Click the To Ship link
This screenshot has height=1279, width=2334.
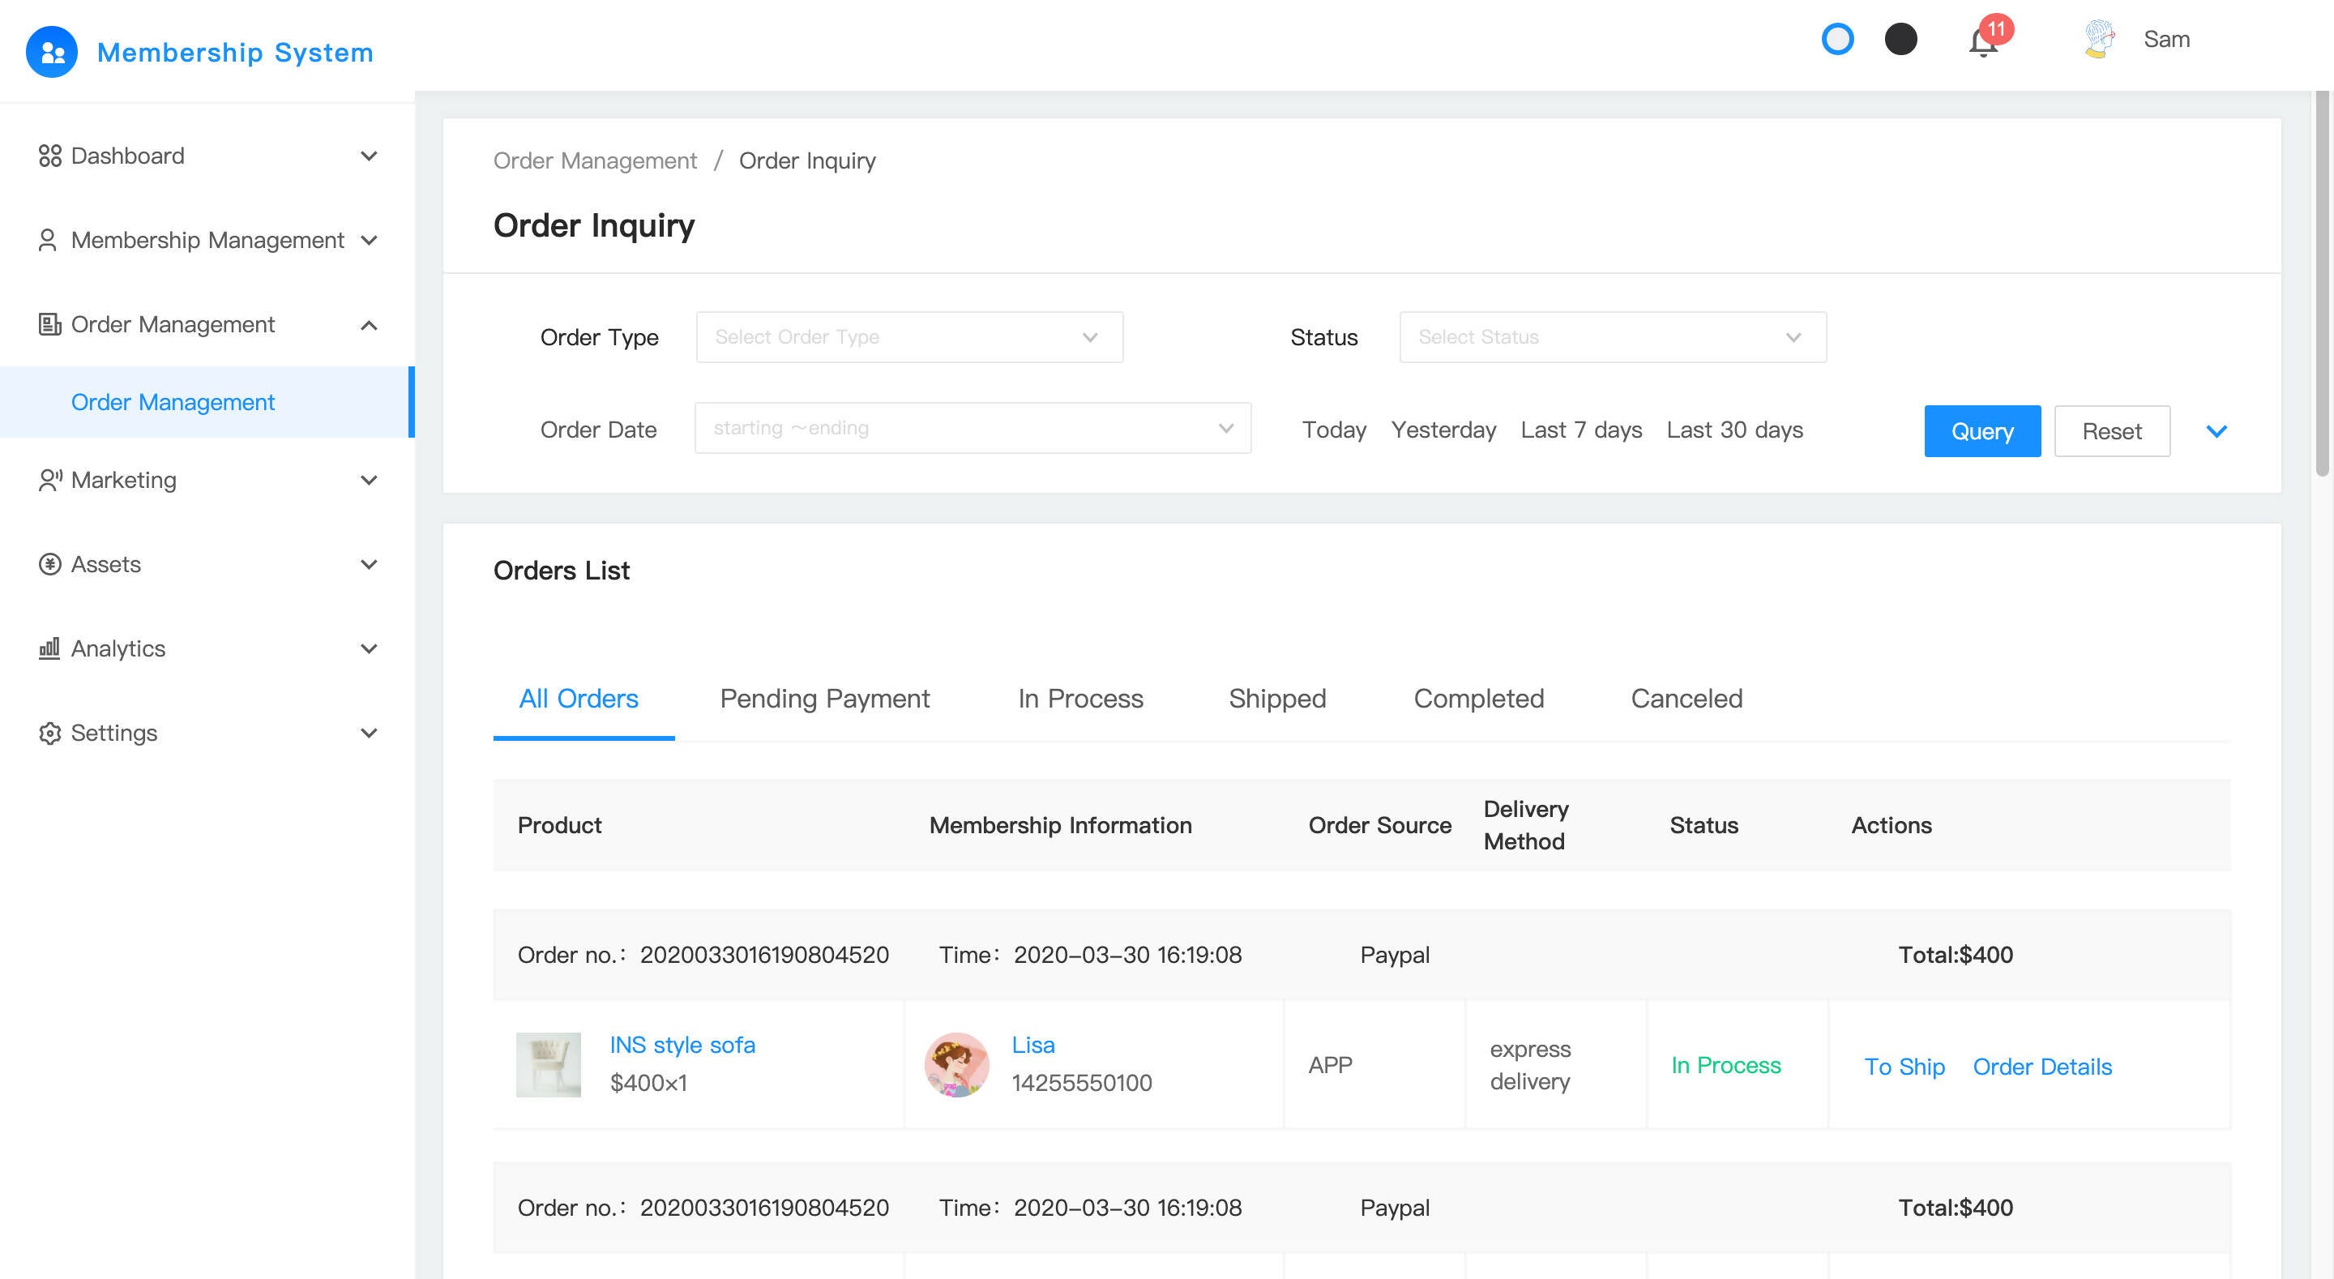1904,1066
